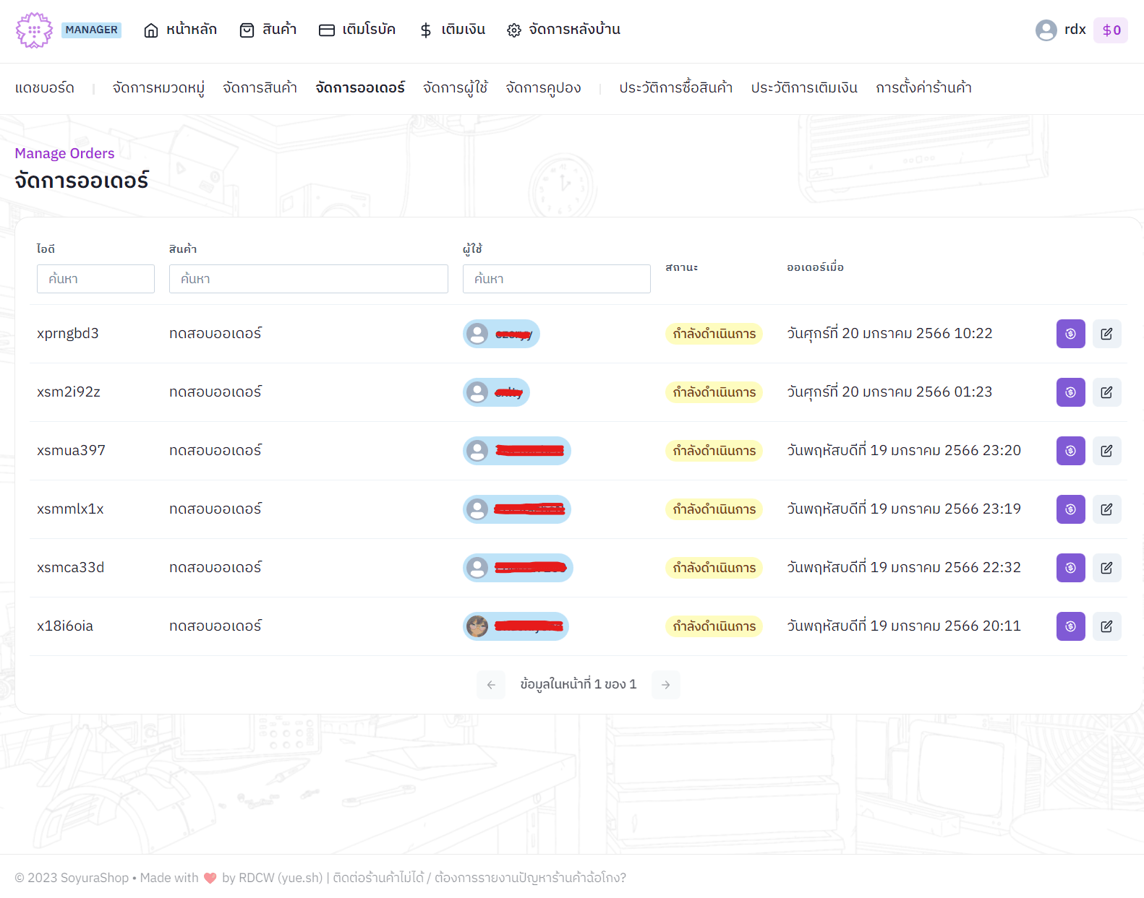Switch to the จัดการผู้ใช้ tab
The height and width of the screenshot is (898, 1144).
tap(455, 88)
